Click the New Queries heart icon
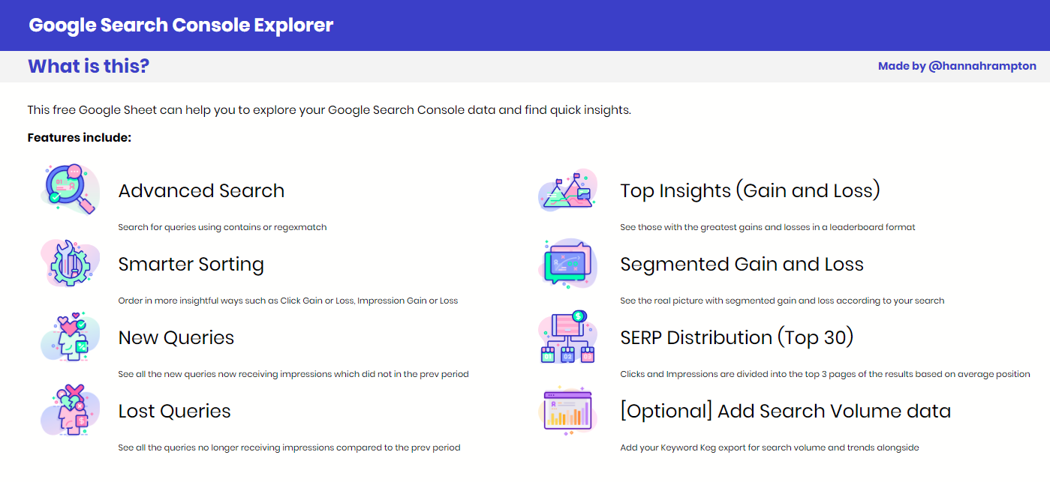 (x=70, y=337)
